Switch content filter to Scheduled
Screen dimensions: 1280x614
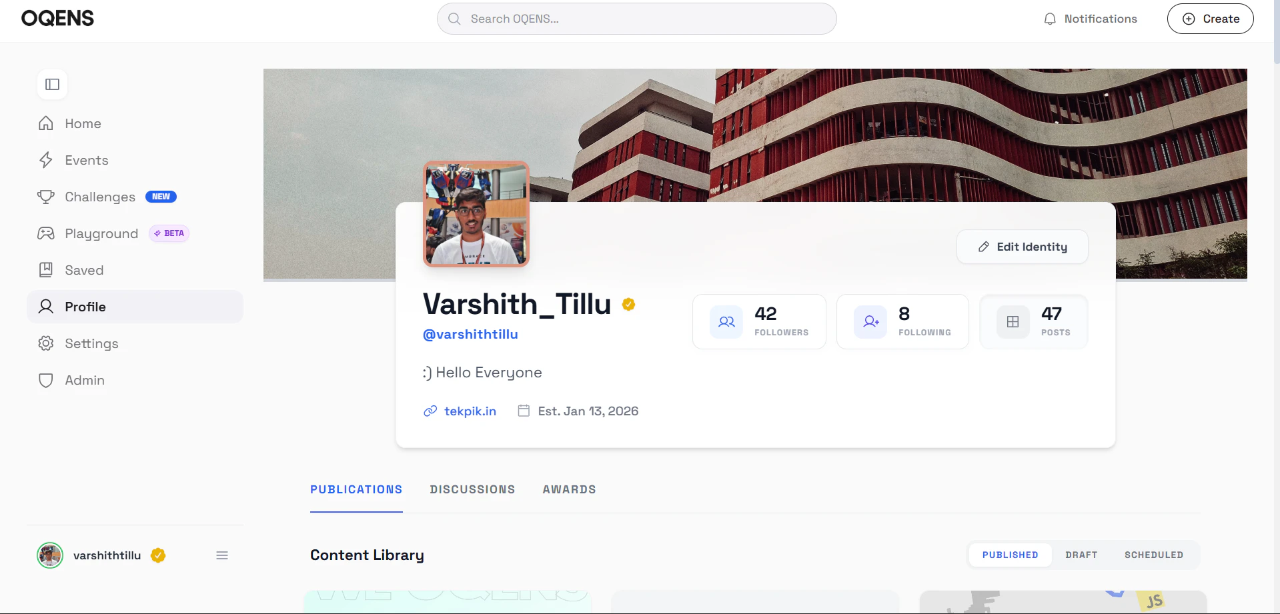click(x=1154, y=555)
